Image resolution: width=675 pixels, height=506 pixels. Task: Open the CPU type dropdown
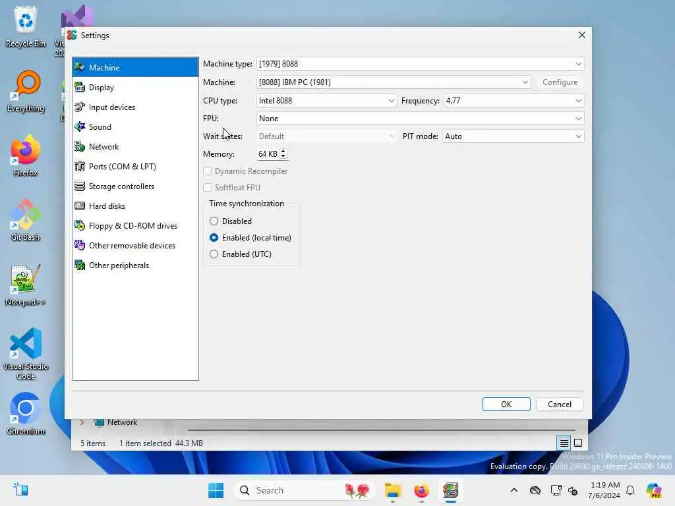(326, 100)
